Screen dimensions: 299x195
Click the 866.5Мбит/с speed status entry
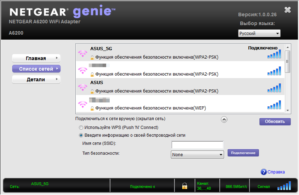tap(236, 187)
